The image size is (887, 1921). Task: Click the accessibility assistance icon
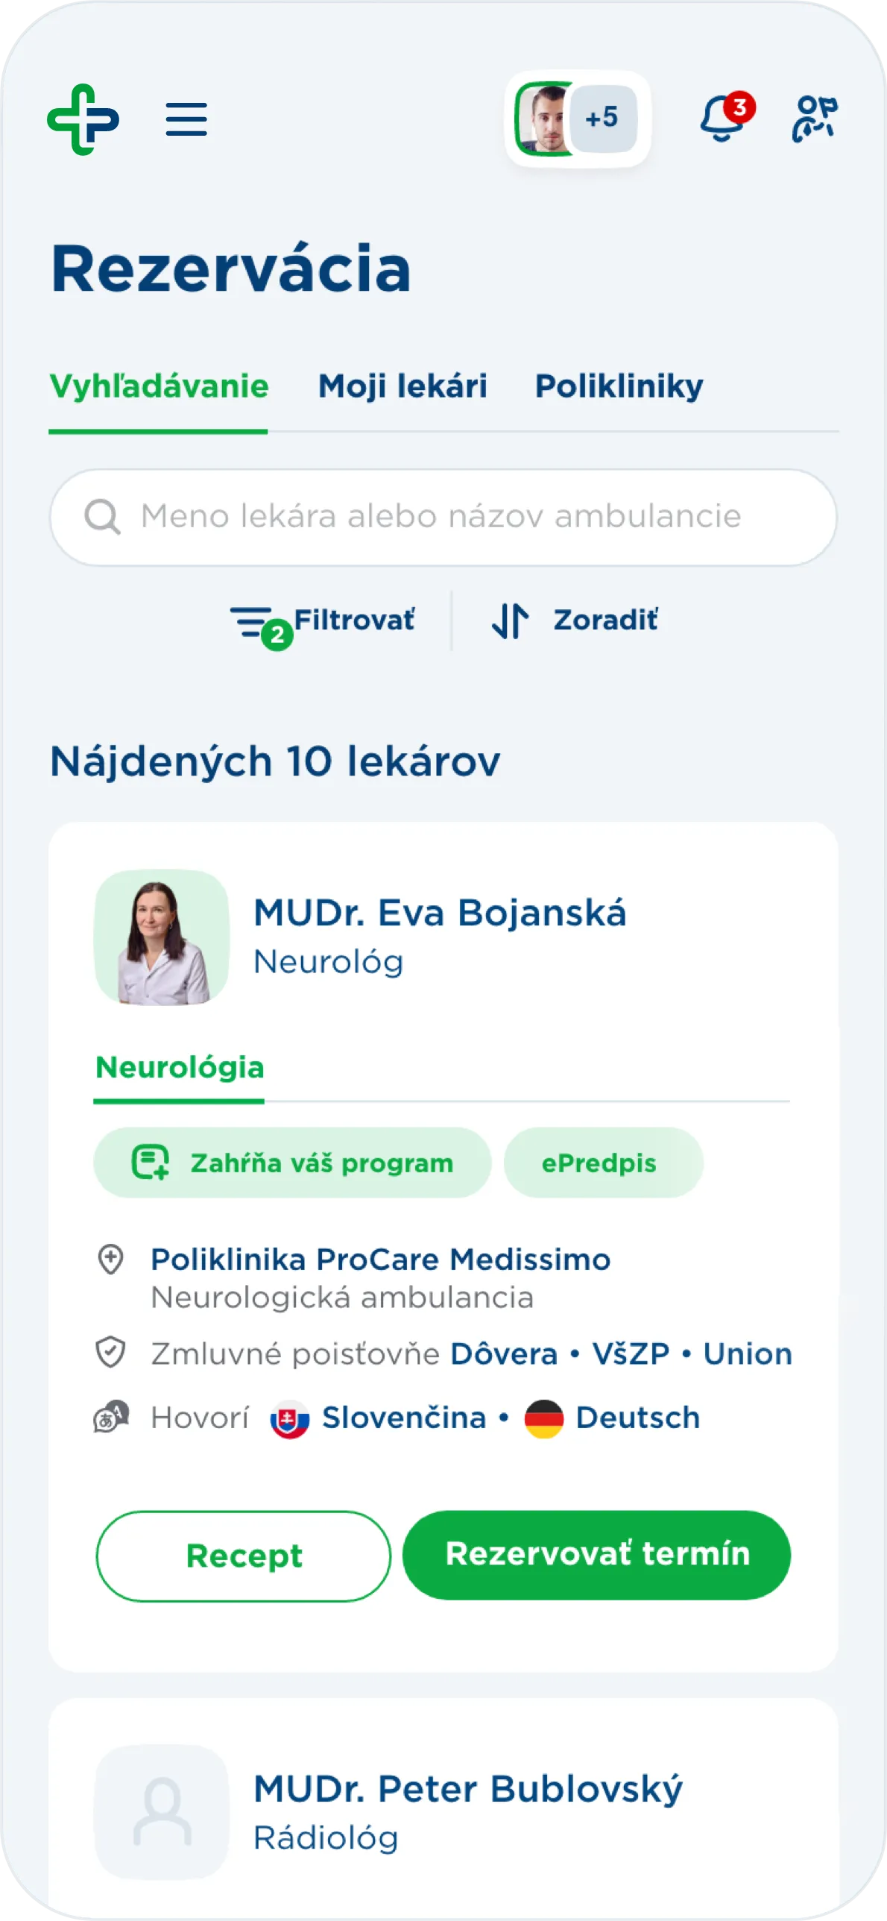[814, 119]
